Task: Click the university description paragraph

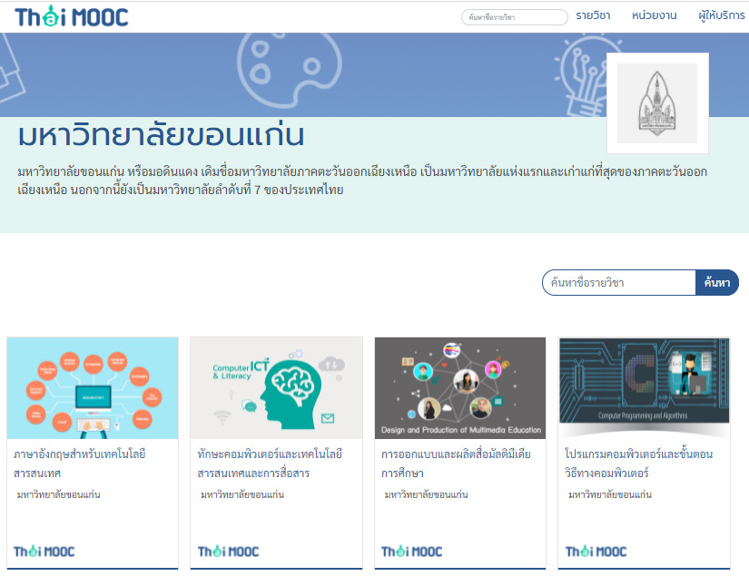Action: click(362, 181)
